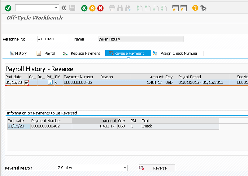Click the yellow Exit icon in toolbar
Screen dimensions: 248x176
click(92, 8)
